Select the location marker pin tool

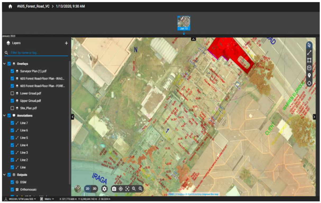pos(309,76)
